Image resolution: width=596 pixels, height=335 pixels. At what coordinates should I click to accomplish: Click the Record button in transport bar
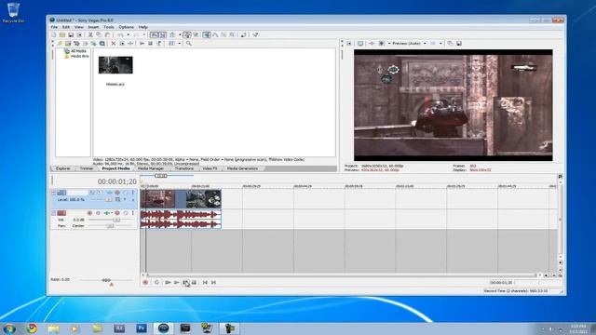tap(145, 282)
